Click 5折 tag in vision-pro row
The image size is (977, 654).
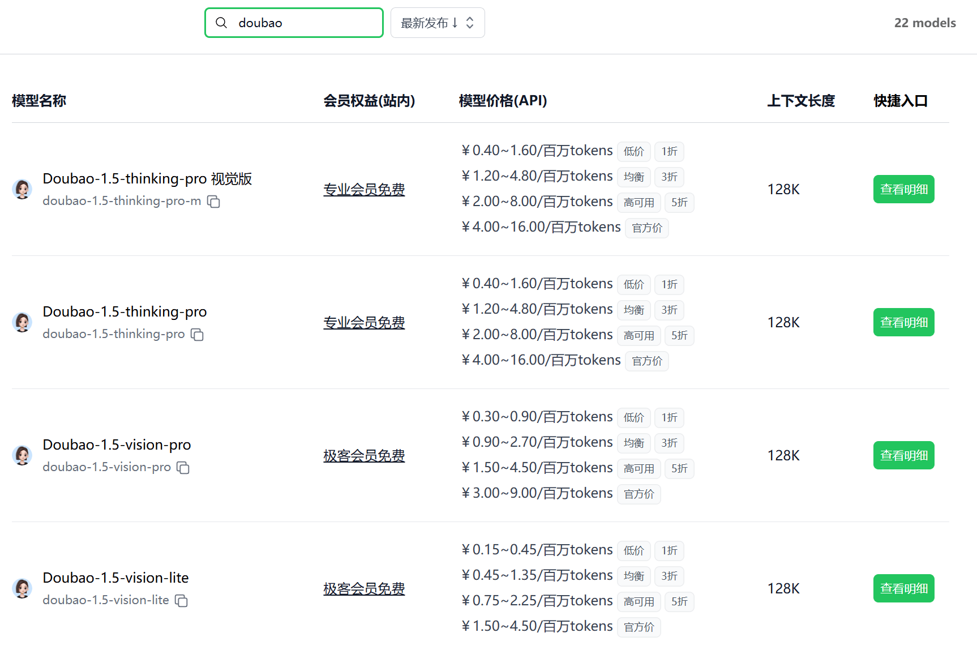click(x=679, y=469)
